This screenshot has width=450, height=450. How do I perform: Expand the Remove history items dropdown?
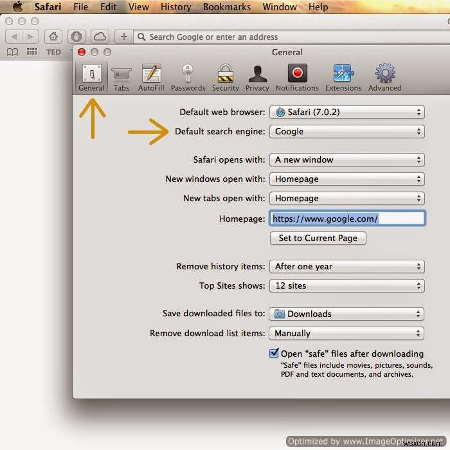[x=347, y=267]
